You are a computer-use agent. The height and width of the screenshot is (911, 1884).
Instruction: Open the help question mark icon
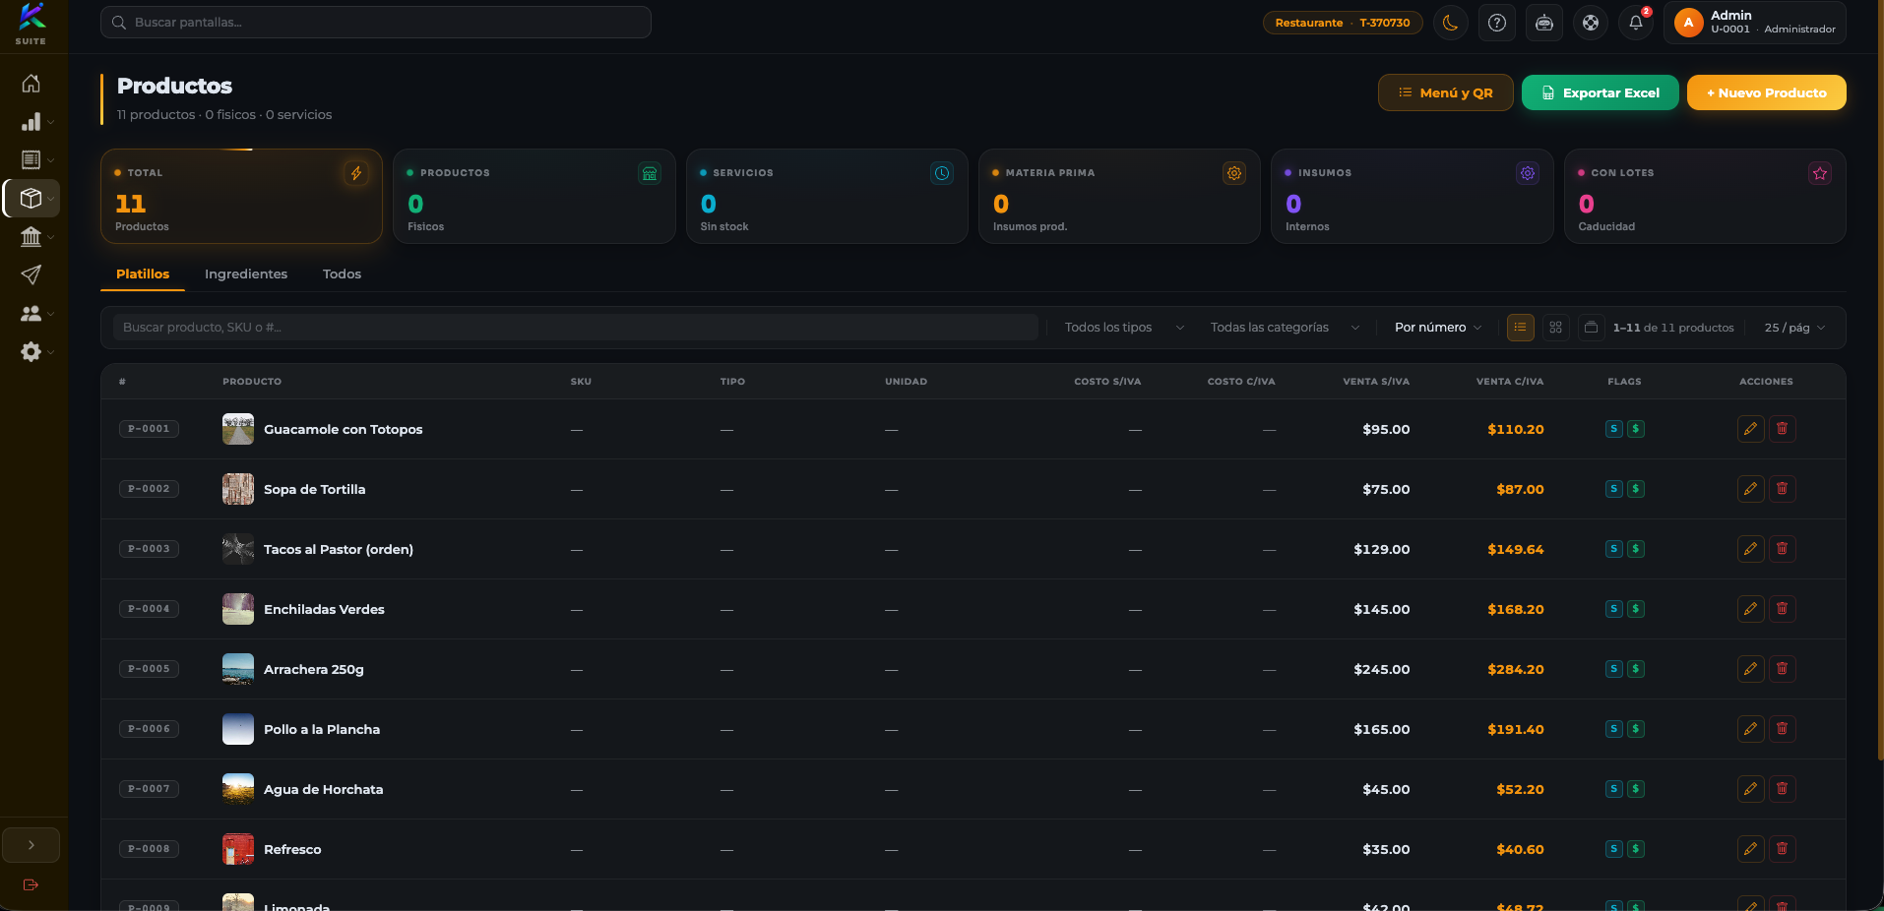1496,23
